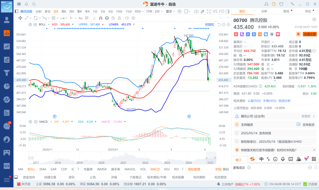Click the 快捷交易 quick trade button
319x190 pixels.
tap(310, 34)
